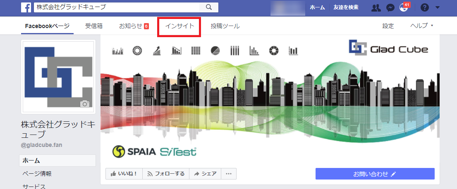Open the 設定 page settings
The height and width of the screenshot is (189, 457).
(x=388, y=26)
